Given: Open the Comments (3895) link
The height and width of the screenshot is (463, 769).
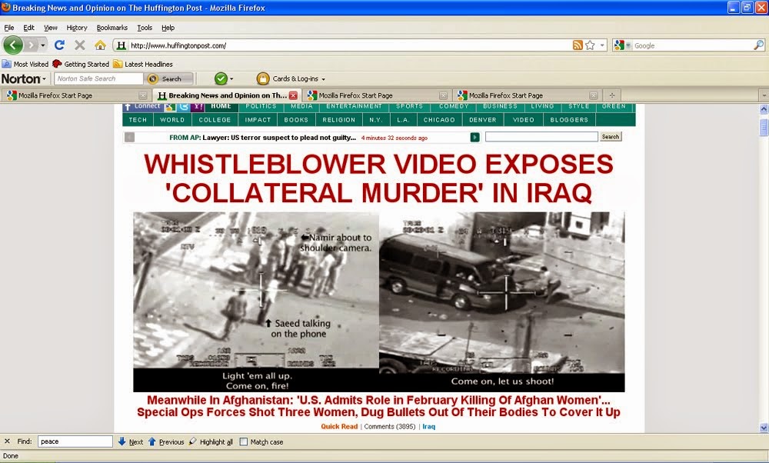Looking at the screenshot, I should pos(389,426).
